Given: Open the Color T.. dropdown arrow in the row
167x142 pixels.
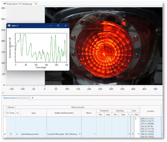Looking at the screenshot, I should point(133,134).
